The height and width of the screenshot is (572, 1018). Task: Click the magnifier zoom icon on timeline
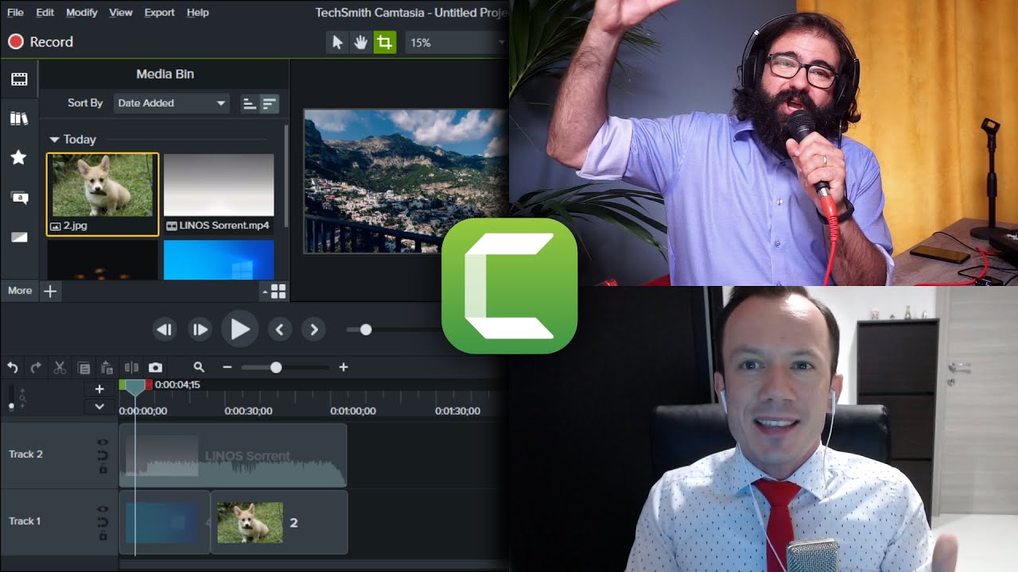199,367
